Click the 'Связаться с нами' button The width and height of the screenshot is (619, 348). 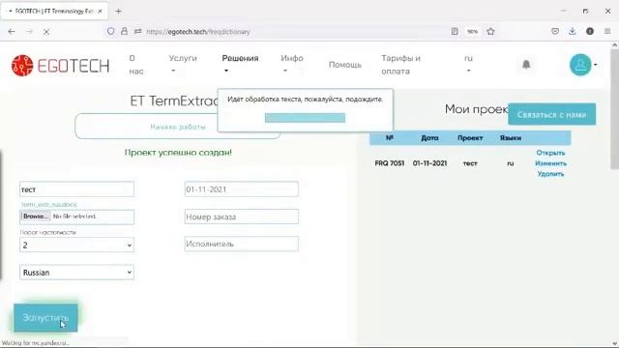coord(551,114)
